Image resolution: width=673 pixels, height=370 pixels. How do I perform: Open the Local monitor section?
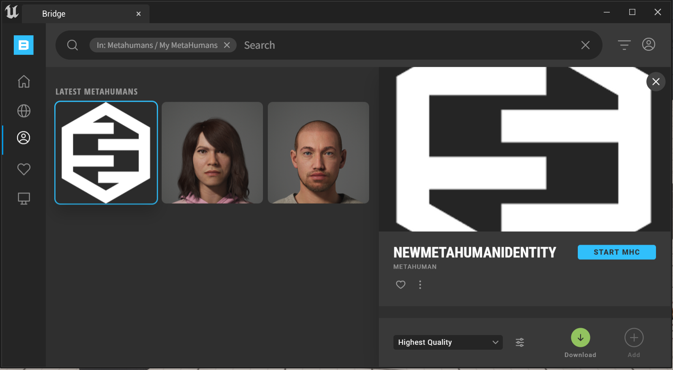(24, 198)
